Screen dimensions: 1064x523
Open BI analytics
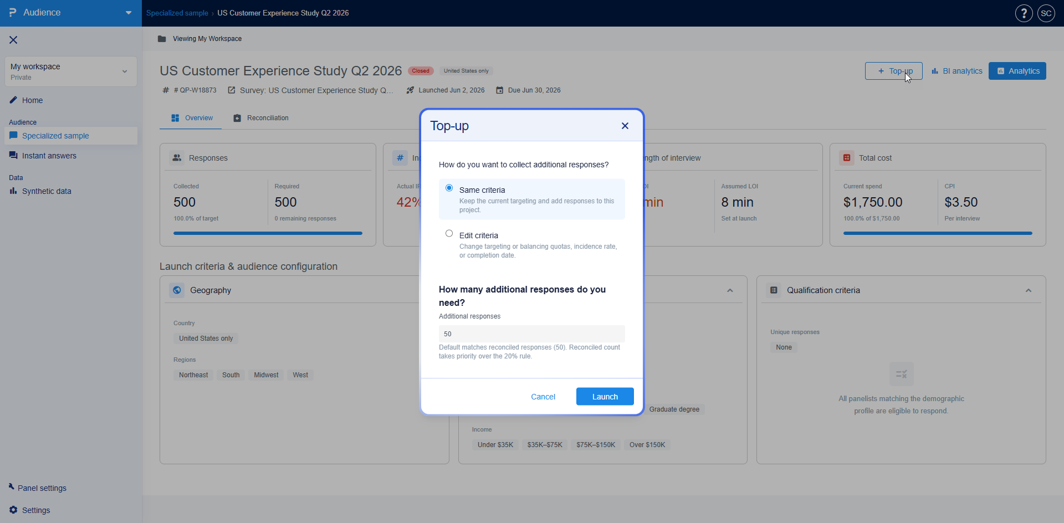click(x=957, y=71)
